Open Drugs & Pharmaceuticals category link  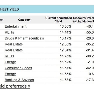pos(24,38)
